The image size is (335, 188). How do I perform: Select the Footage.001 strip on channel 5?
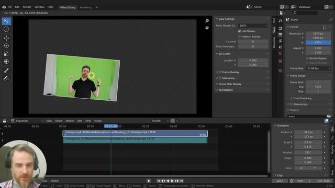click(135, 140)
